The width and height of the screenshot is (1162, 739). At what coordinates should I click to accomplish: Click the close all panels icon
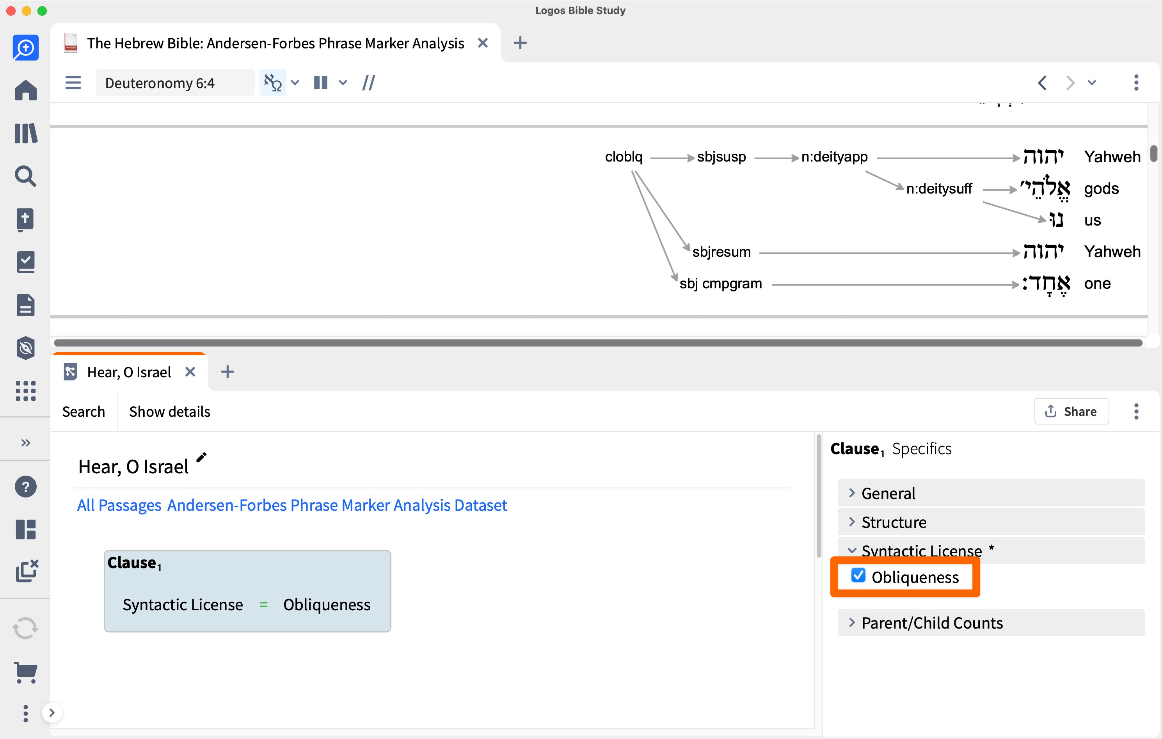point(27,572)
